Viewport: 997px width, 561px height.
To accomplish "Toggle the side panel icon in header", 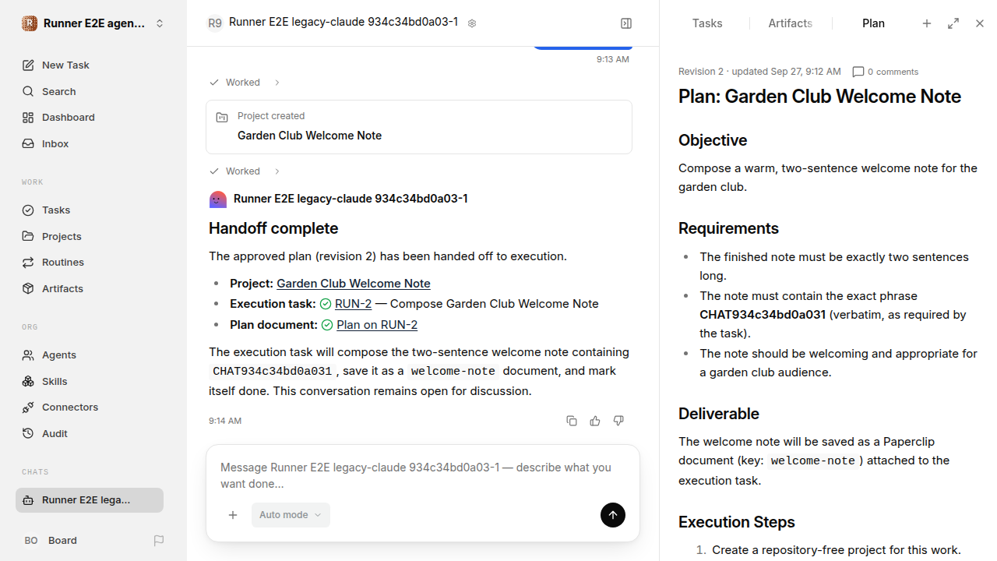I will (x=626, y=23).
